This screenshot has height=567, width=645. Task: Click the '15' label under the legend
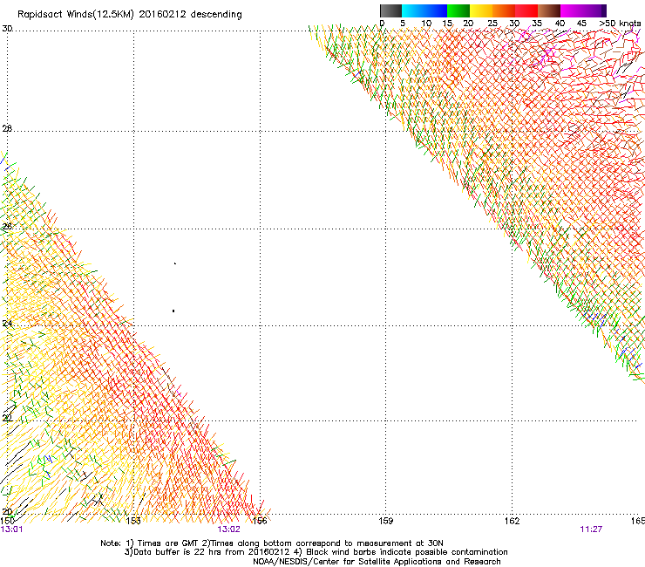tap(447, 24)
